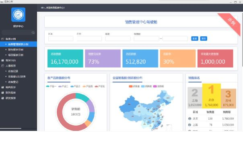
Task: Collapse the 报表示例 tree group
Action: (x=11, y=39)
